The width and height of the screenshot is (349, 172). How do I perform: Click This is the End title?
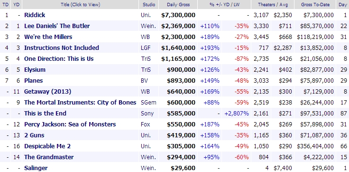coord(45,114)
